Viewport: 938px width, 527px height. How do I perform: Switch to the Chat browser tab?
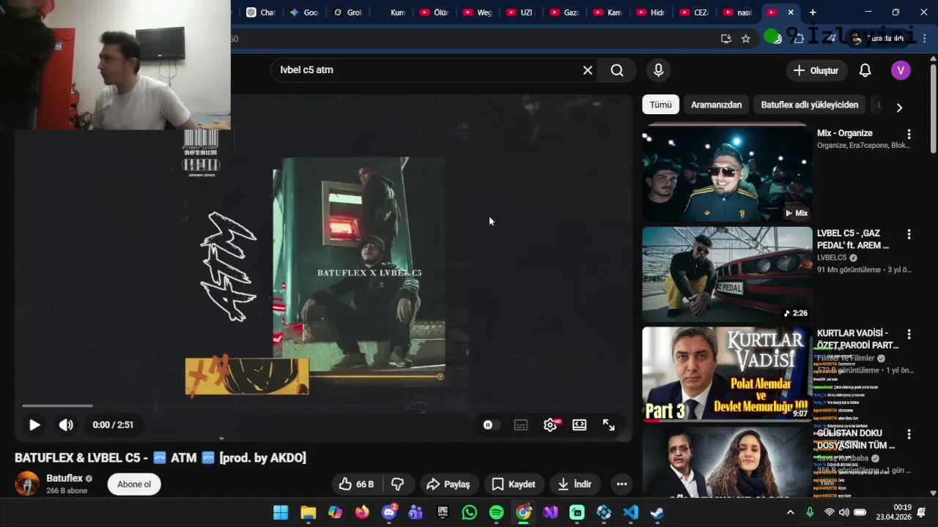click(x=261, y=12)
